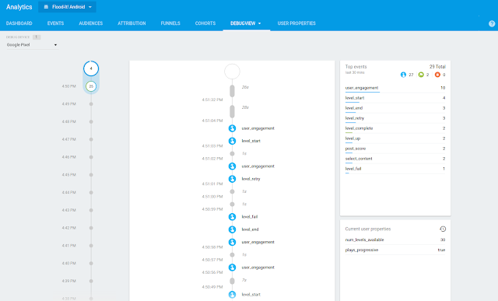Open user_engagement row in Top events

coord(395,88)
